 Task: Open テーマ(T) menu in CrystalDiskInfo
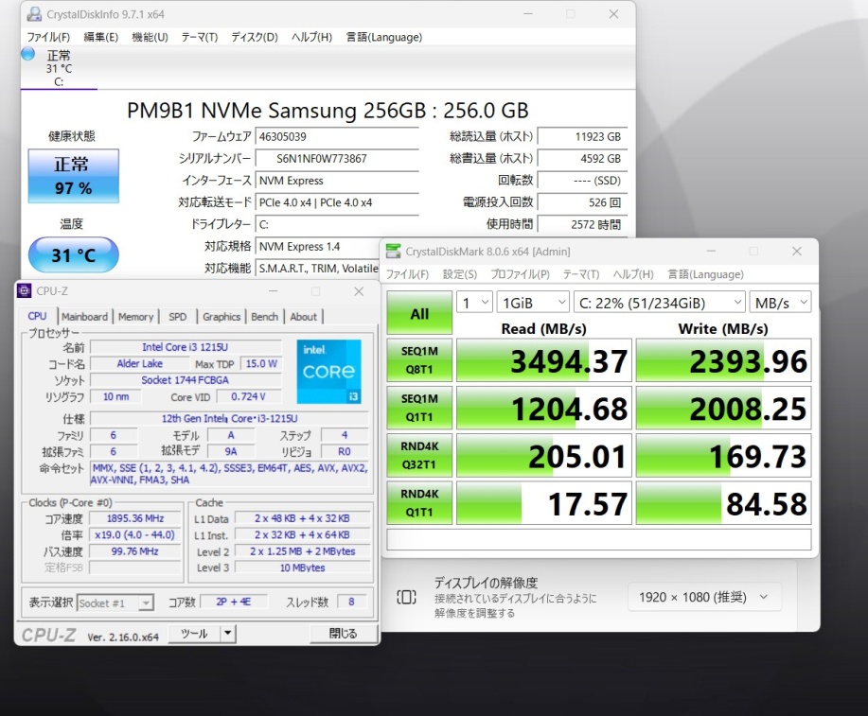tap(200, 37)
